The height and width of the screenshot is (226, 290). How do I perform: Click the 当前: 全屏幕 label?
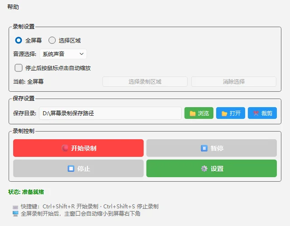tap(28, 81)
